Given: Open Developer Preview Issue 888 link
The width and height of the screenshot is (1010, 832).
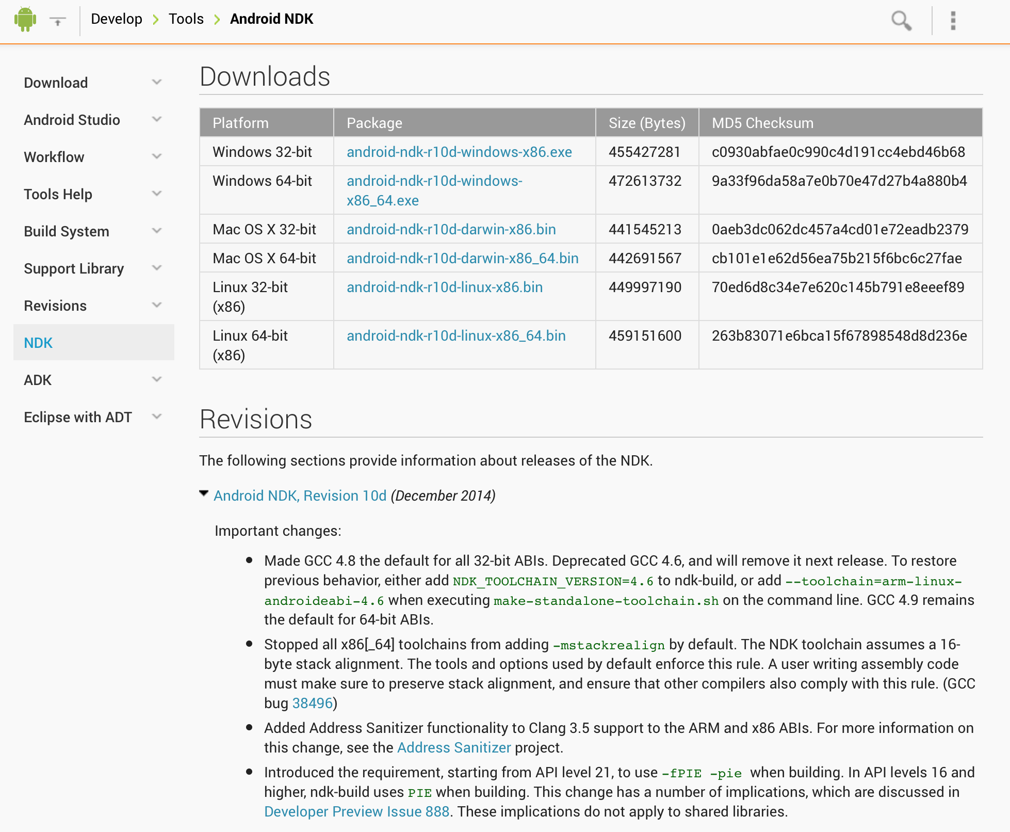Looking at the screenshot, I should click(x=356, y=811).
